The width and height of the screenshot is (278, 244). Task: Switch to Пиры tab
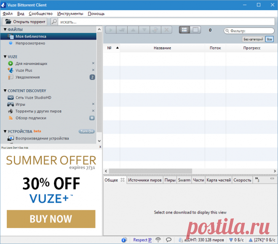(170, 180)
